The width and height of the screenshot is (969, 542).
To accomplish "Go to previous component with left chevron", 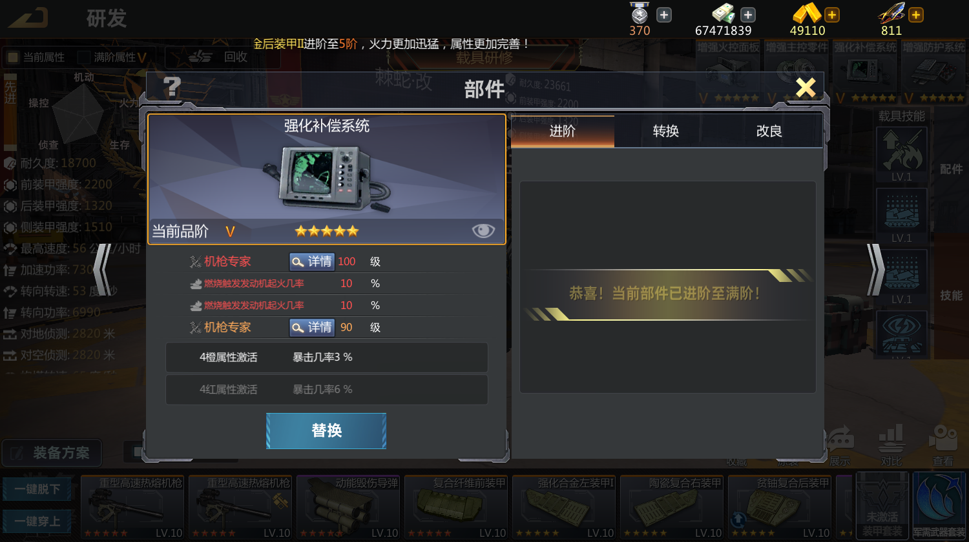I will tap(102, 270).
